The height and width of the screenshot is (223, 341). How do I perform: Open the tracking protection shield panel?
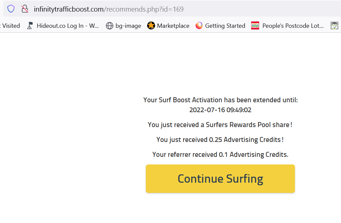coord(11,9)
